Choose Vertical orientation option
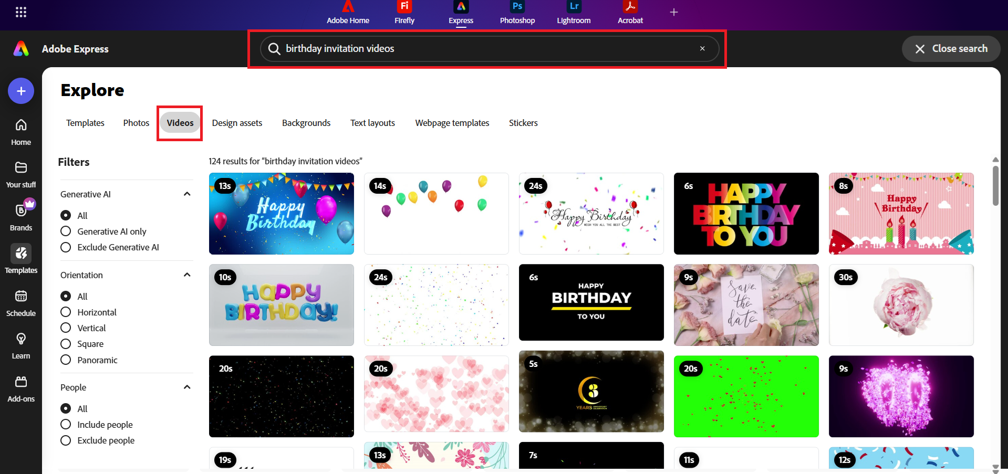This screenshot has height=474, width=1008. click(66, 328)
